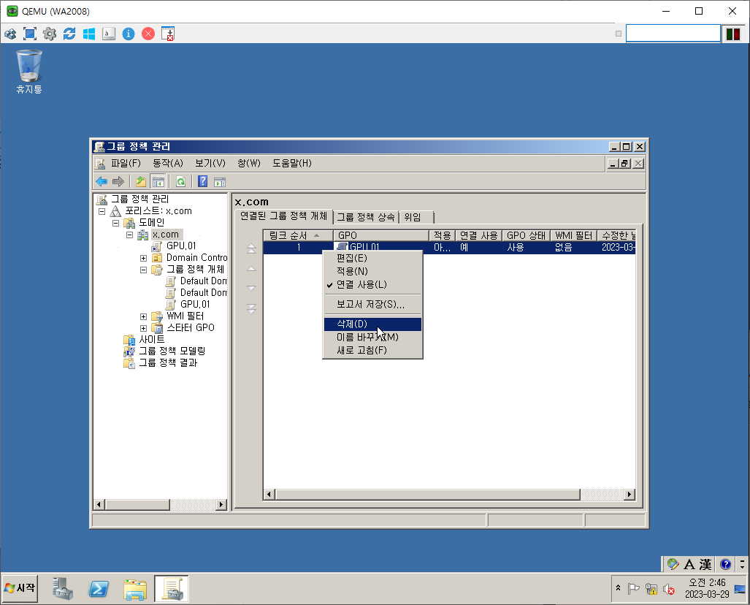The image size is (750, 605).
Task: Click the Up one level folder icon
Action: (141, 181)
